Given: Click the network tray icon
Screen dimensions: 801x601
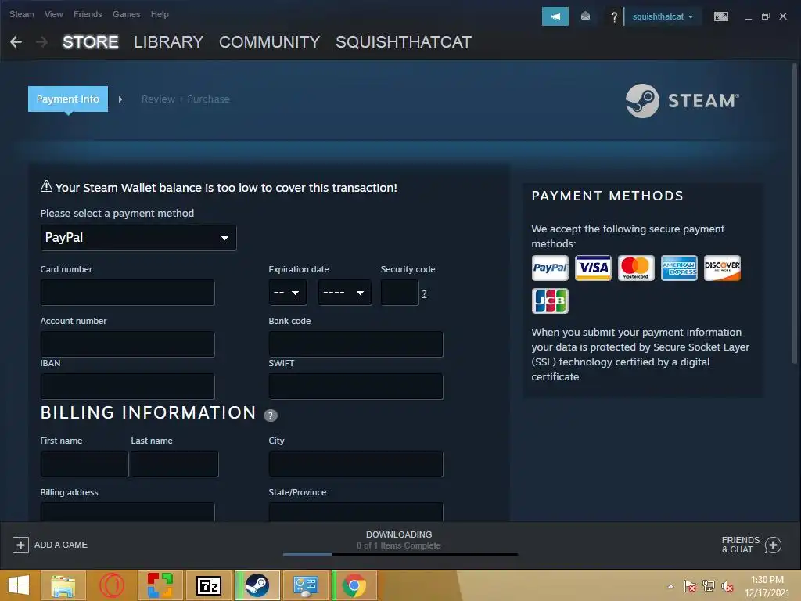Looking at the screenshot, I should [x=709, y=586].
